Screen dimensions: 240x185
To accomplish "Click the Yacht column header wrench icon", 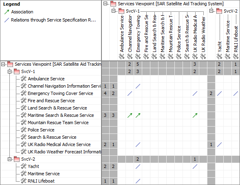I will pos(219,56).
